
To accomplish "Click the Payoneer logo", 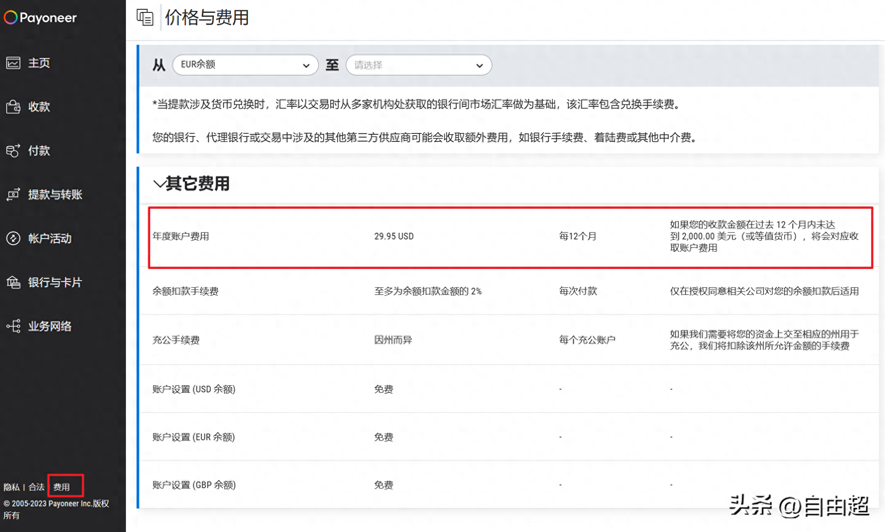I will 40,18.
